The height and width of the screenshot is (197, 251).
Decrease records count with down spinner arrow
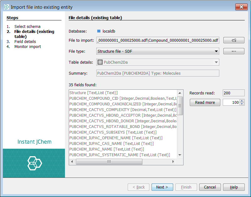point(242,104)
